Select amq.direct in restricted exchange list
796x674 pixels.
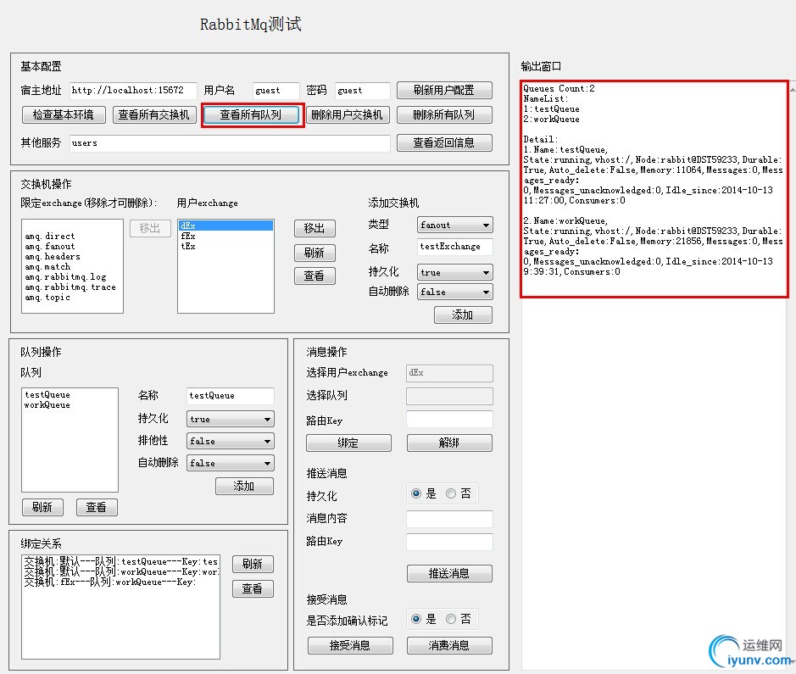[50, 236]
